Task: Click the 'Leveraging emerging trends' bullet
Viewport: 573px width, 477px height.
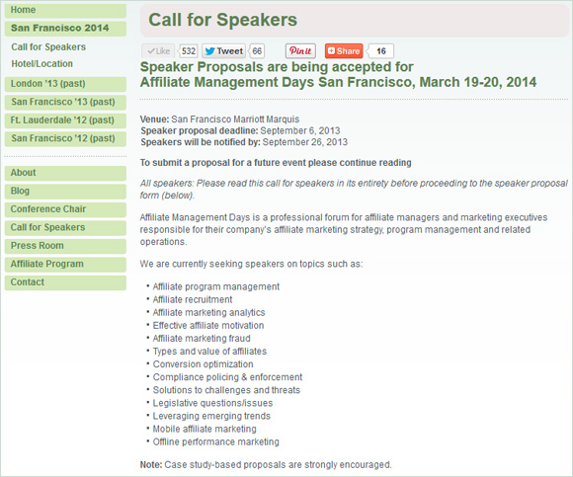Action: (x=211, y=416)
